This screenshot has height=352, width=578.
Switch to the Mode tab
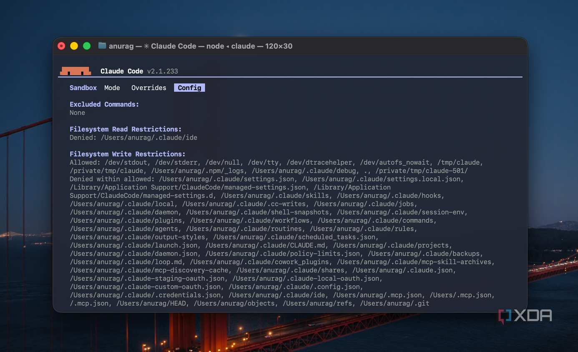(112, 88)
